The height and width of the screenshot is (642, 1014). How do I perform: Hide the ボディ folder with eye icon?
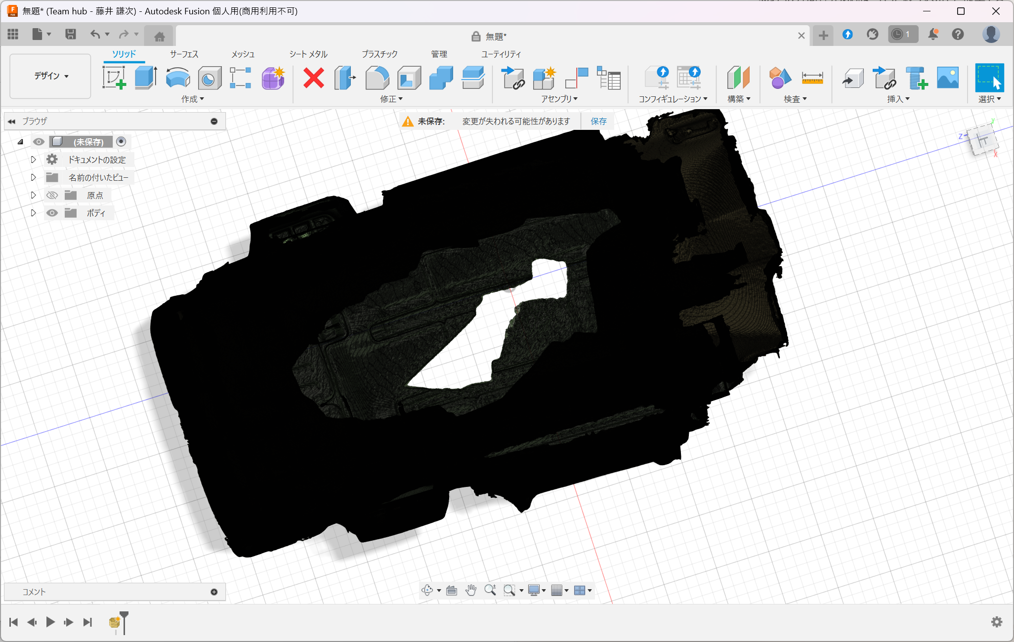[52, 213]
